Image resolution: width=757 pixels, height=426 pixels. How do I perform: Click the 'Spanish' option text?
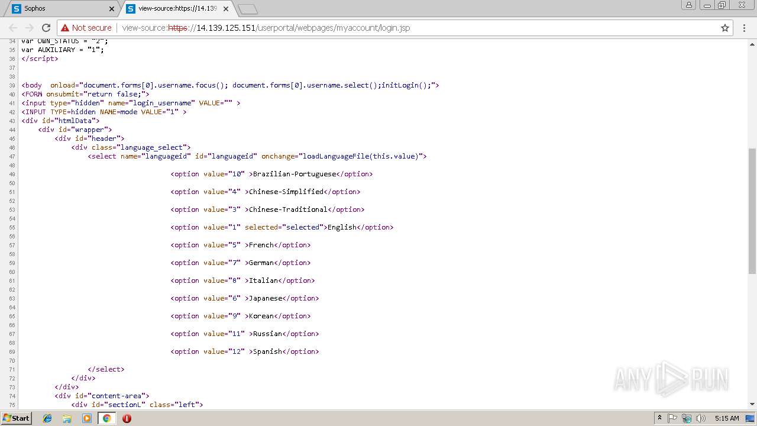point(267,351)
